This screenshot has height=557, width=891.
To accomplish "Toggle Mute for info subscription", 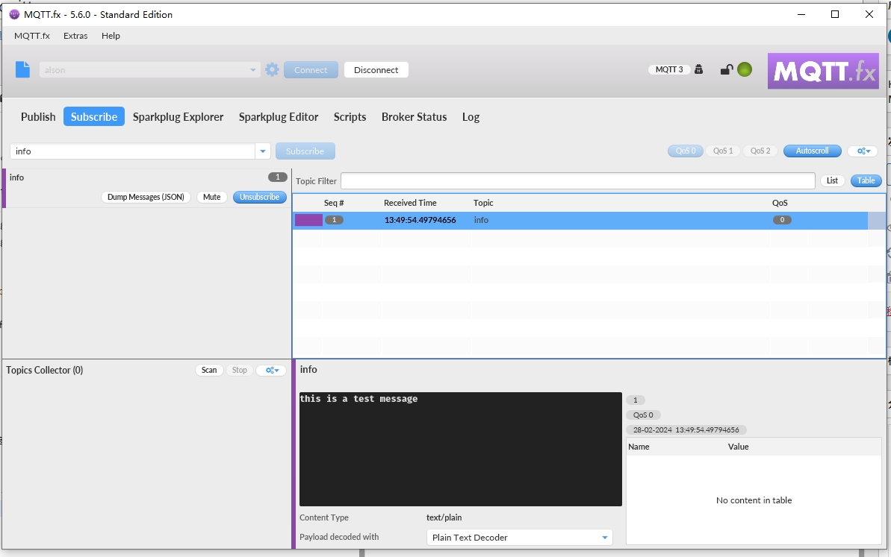I will coord(211,197).
